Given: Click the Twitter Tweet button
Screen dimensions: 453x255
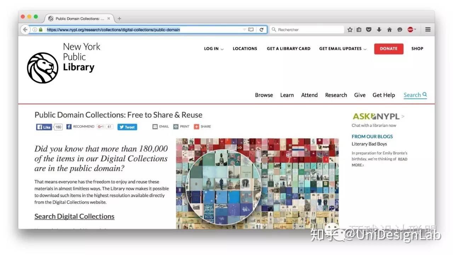Looking at the screenshot, I should (x=127, y=127).
